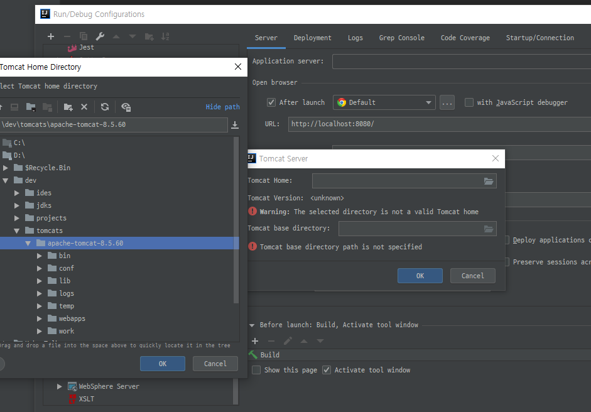The height and width of the screenshot is (412, 591).
Task: Click New Folder icon in directory chooser
Action: click(x=68, y=107)
